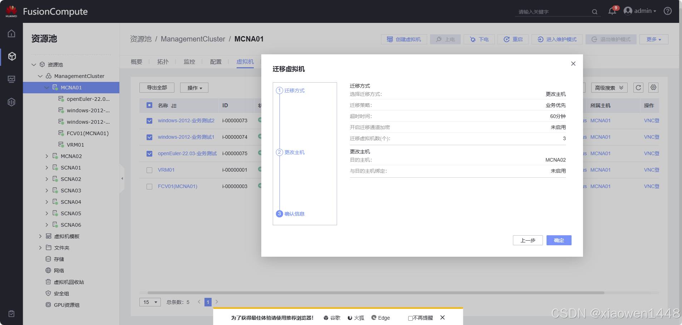Click the refresh icon beside advanced search

click(x=638, y=88)
